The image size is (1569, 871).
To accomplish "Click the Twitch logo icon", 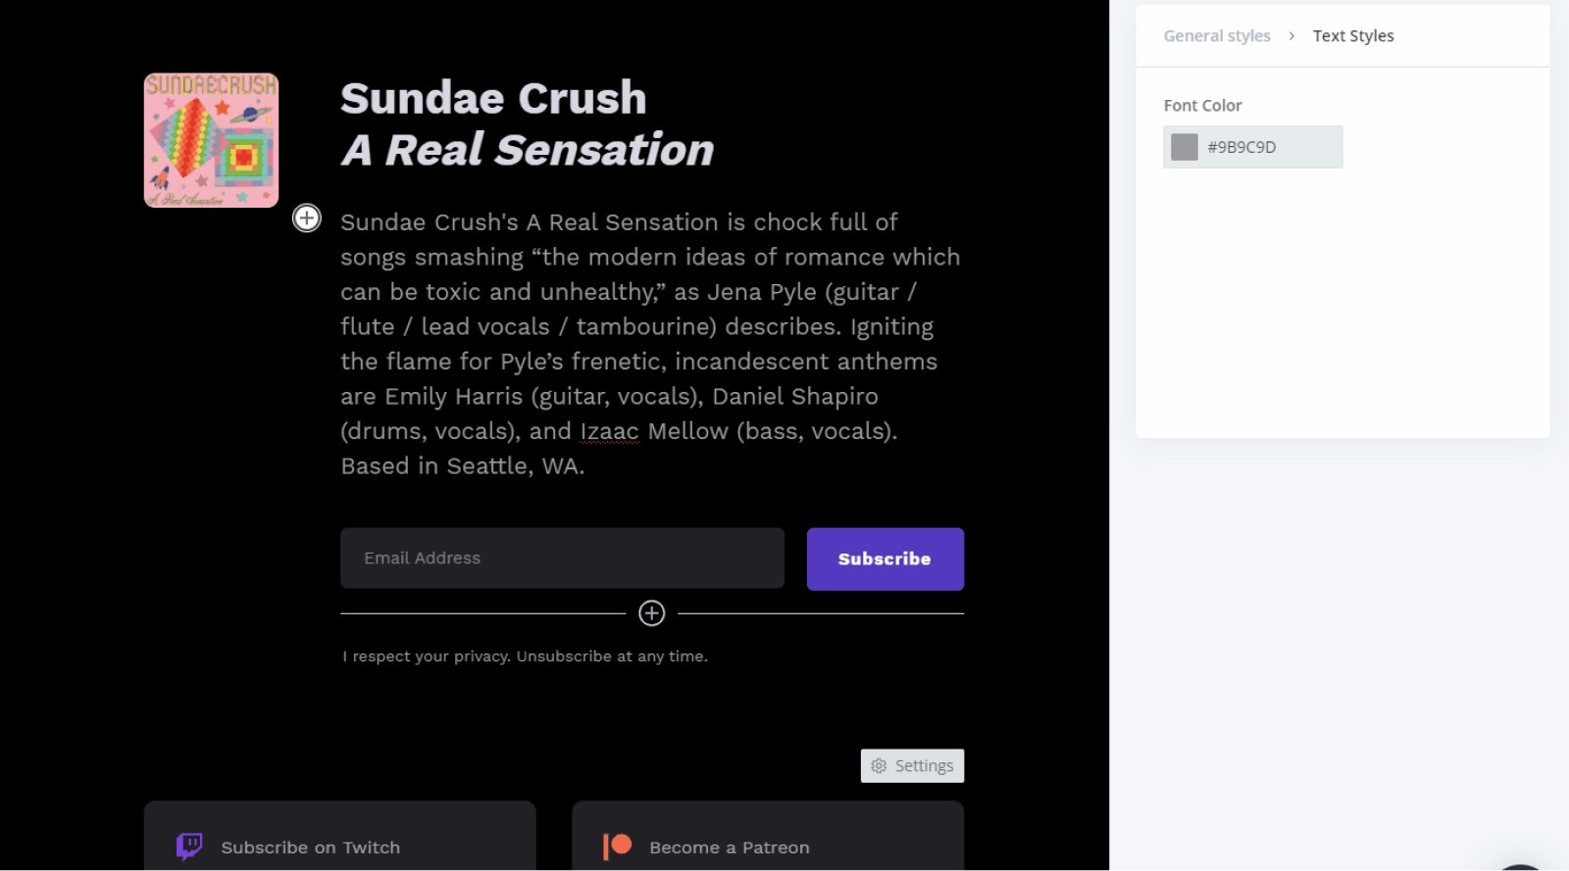I will [x=189, y=846].
